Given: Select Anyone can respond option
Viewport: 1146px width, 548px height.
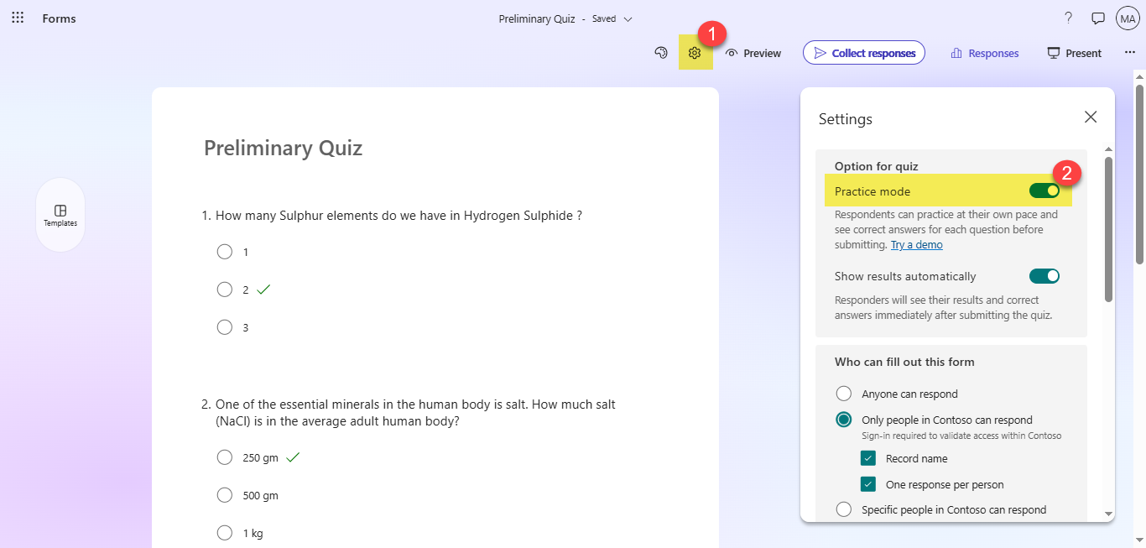Looking at the screenshot, I should point(844,394).
